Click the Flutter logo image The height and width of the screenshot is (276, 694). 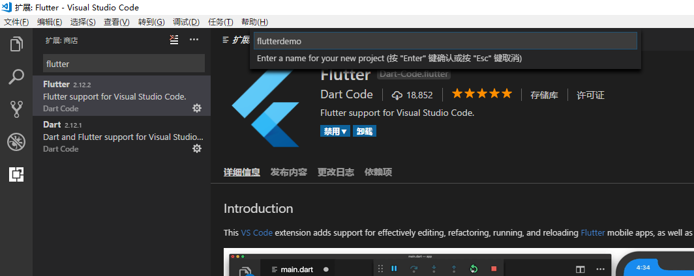[265, 108]
